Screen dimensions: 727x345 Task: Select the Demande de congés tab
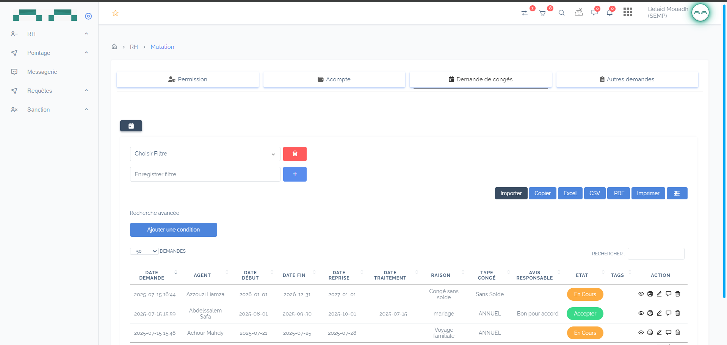pyautogui.click(x=481, y=79)
